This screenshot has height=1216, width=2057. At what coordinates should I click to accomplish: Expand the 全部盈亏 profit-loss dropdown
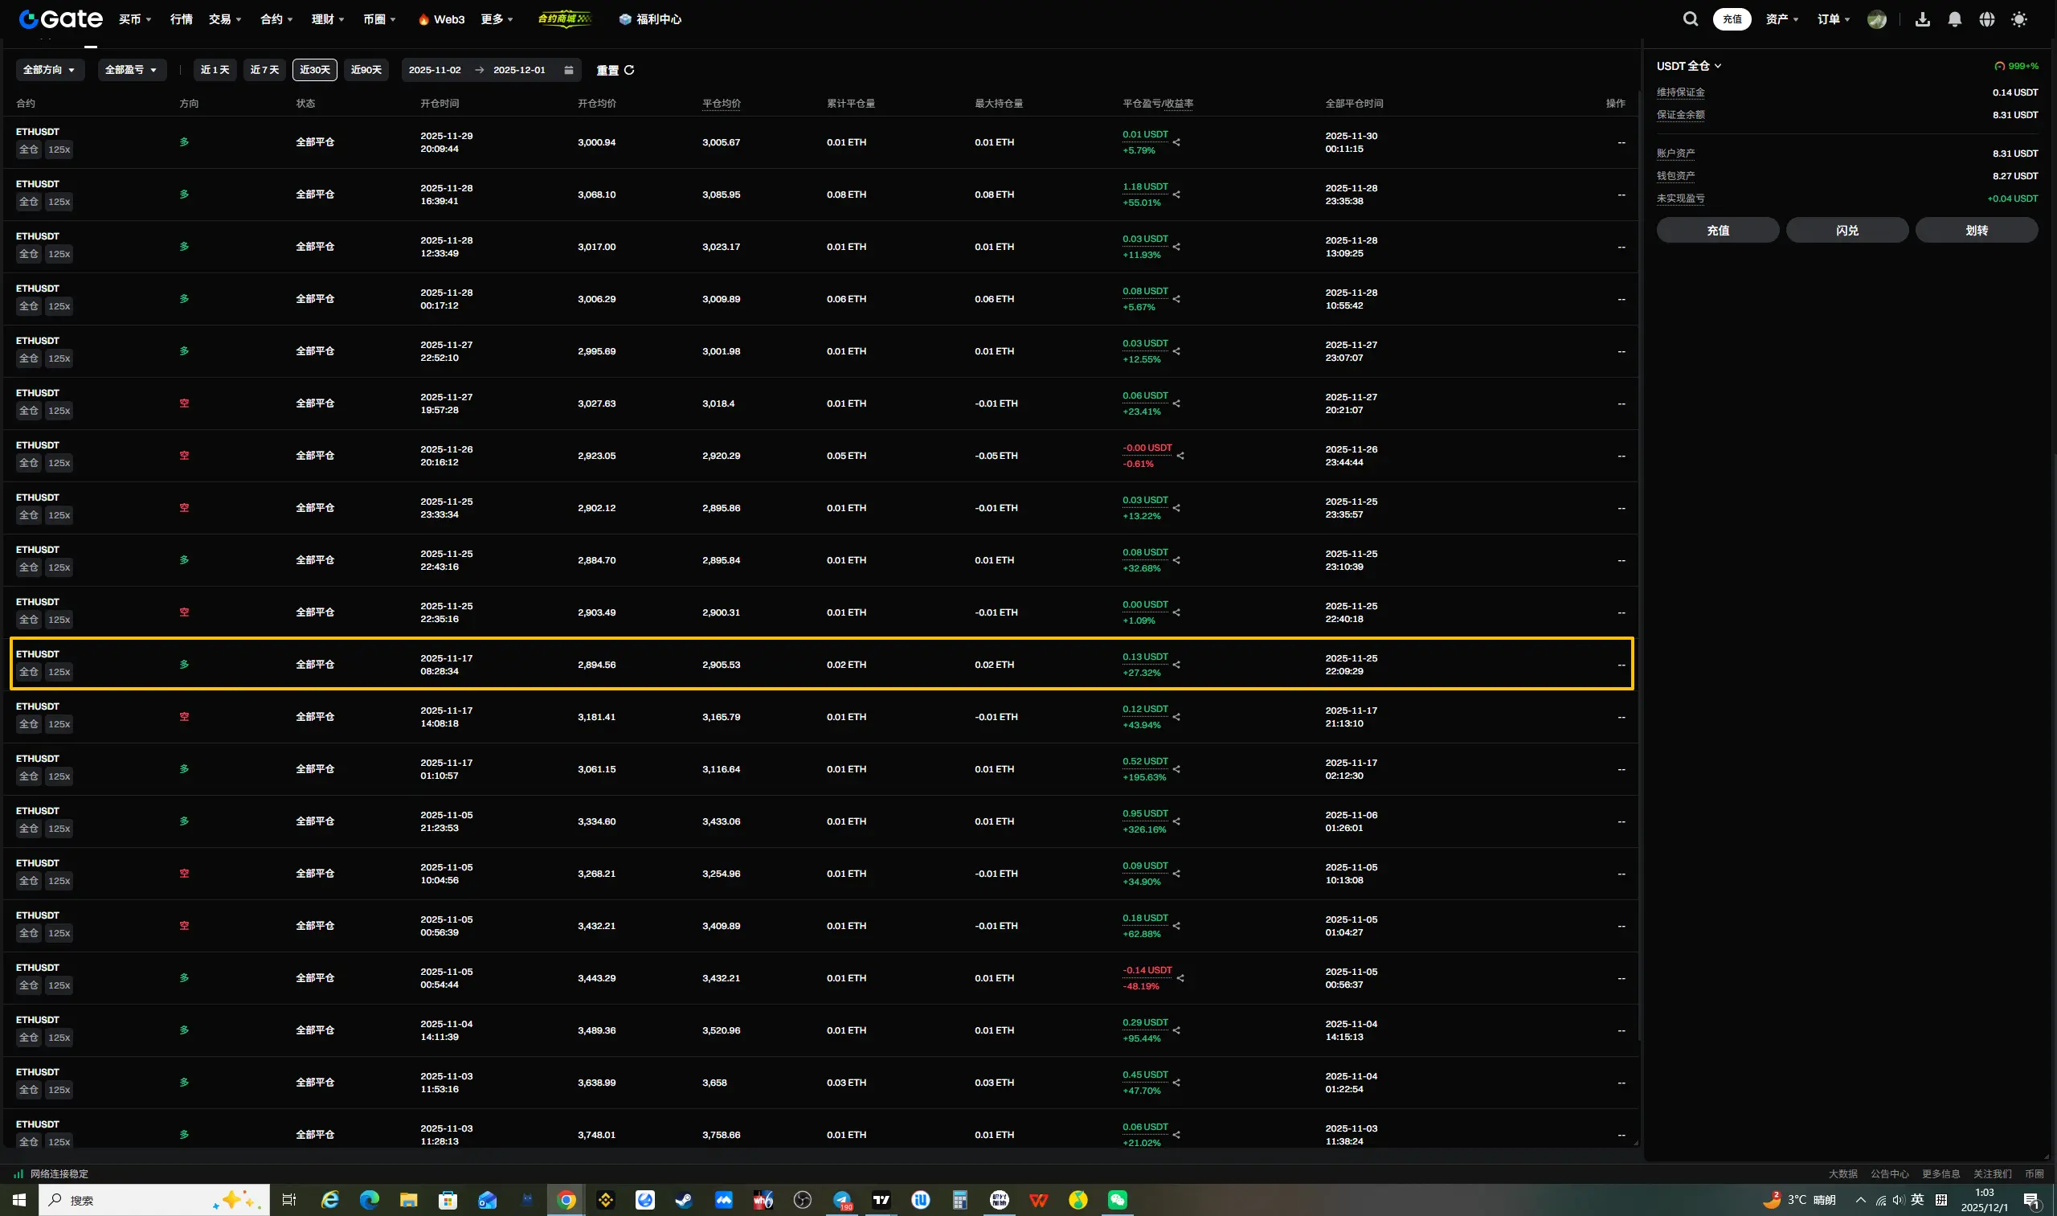click(131, 71)
